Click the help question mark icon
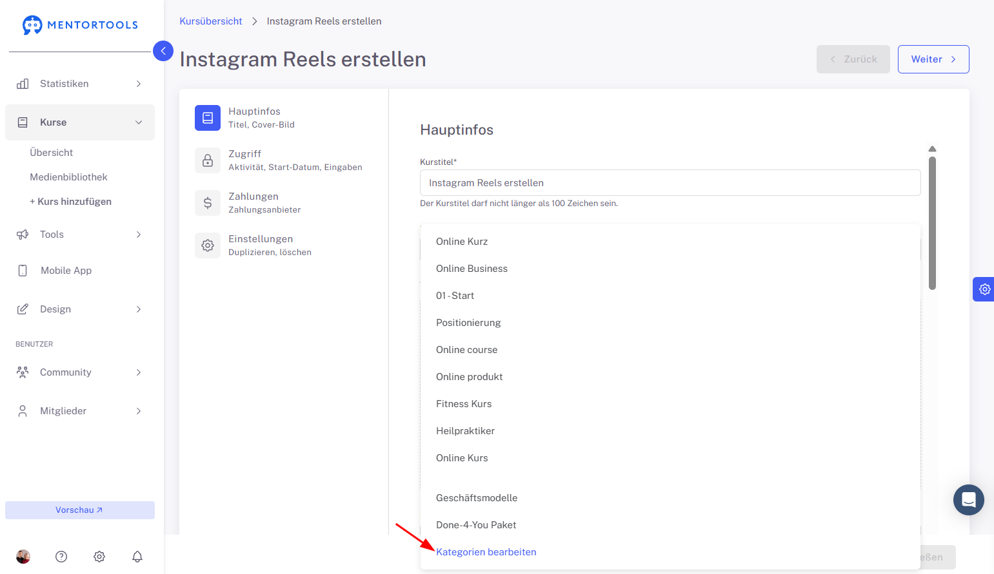 (x=61, y=557)
